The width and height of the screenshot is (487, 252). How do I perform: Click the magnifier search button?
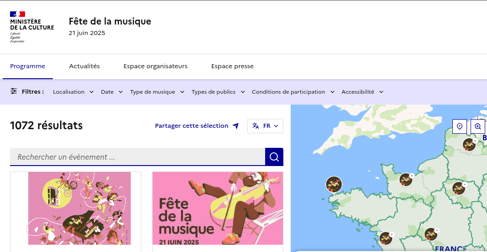tap(274, 157)
